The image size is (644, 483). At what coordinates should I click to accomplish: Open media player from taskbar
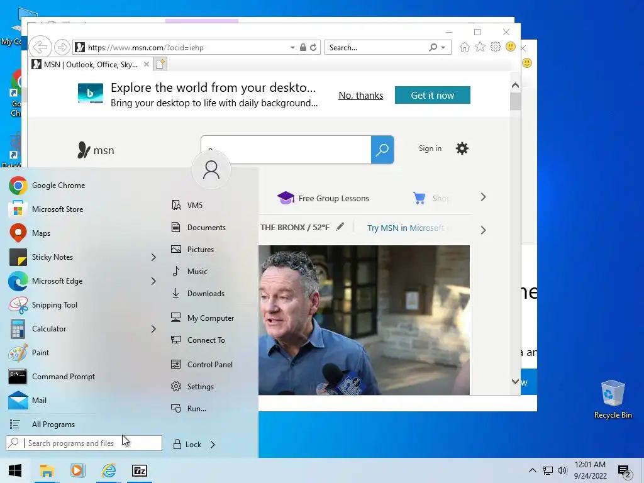pos(77,470)
